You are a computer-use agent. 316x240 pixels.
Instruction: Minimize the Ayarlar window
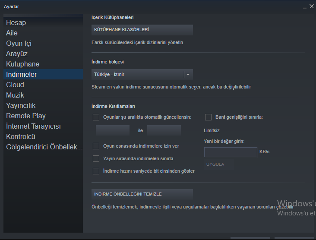[x=305, y=7]
